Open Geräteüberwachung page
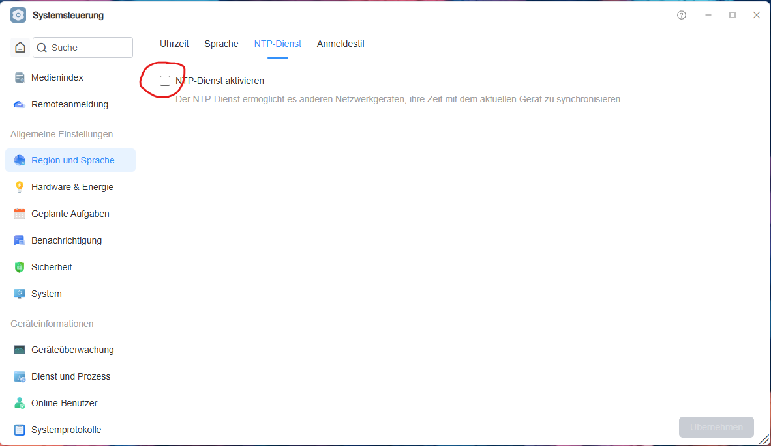 click(x=70, y=350)
